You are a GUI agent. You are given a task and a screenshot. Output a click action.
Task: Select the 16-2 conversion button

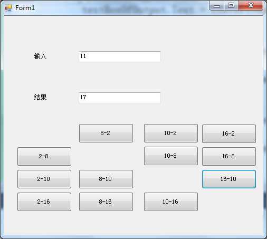pos(229,133)
